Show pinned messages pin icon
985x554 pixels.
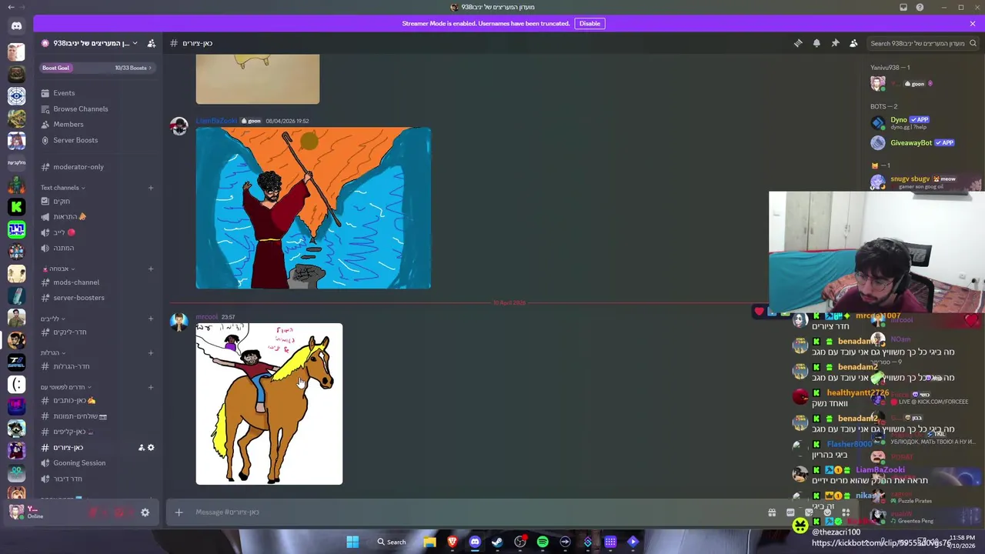[835, 43]
